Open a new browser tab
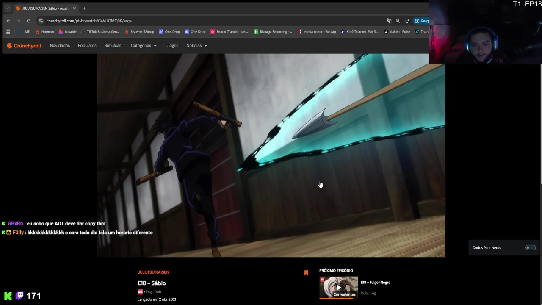 (x=84, y=8)
